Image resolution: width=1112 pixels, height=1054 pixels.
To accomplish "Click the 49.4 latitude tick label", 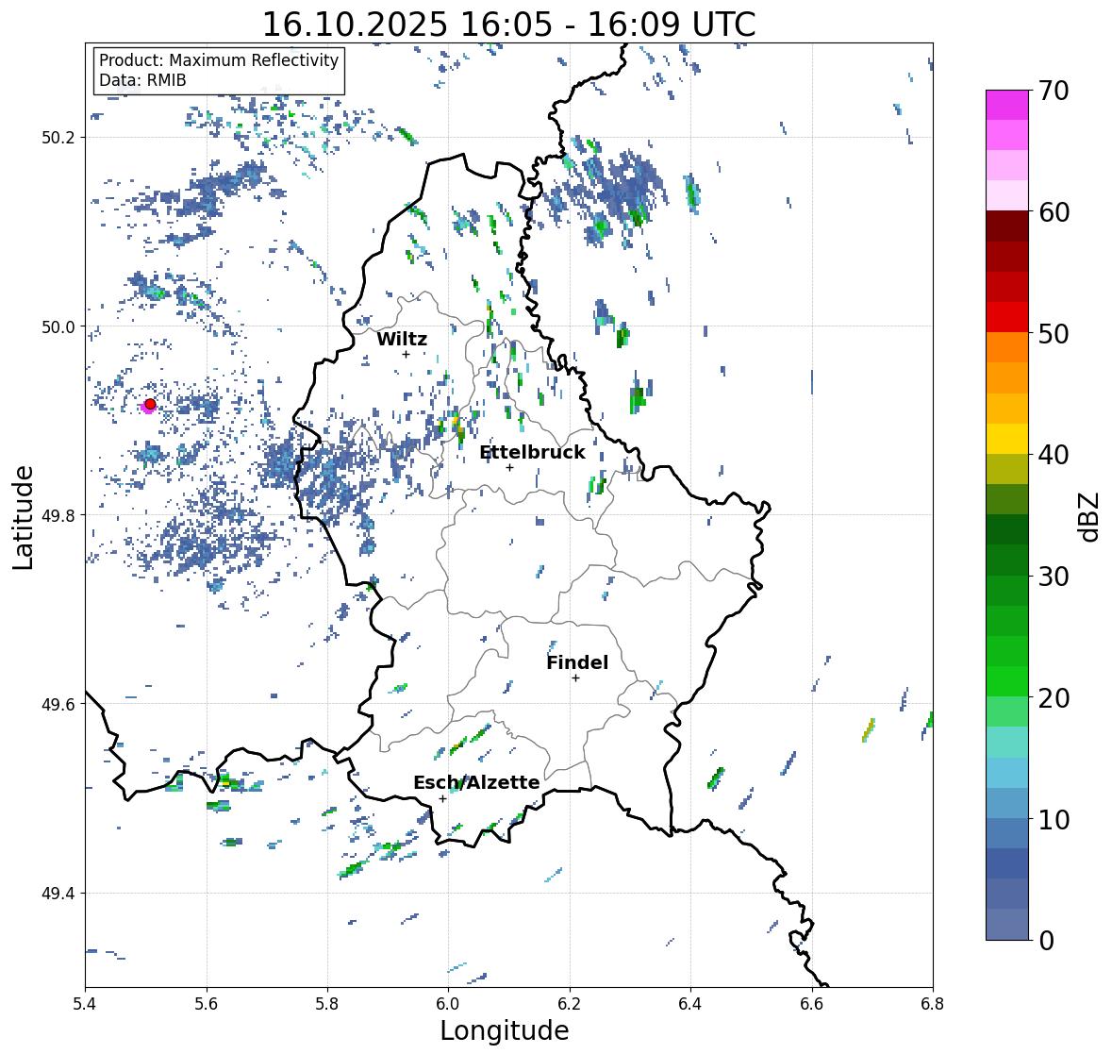I will pos(58,893).
